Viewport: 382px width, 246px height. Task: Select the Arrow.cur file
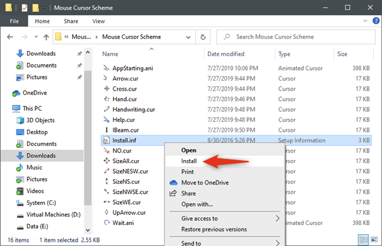[125, 79]
